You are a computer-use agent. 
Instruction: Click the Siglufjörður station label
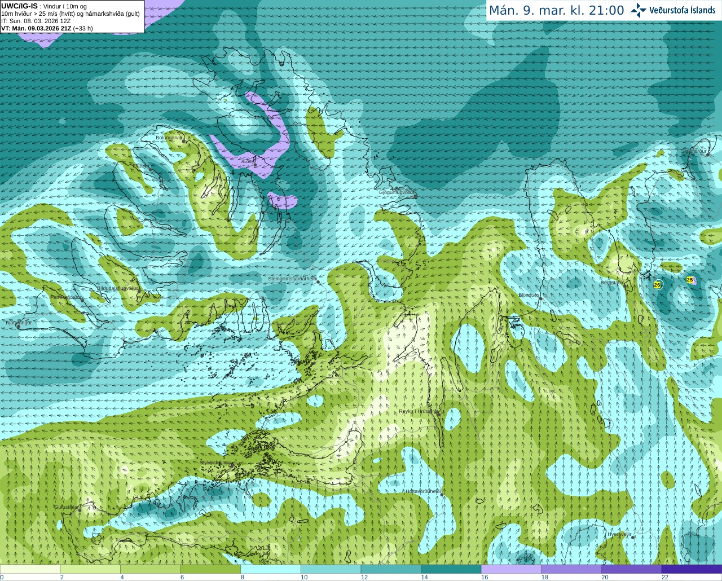694,151
